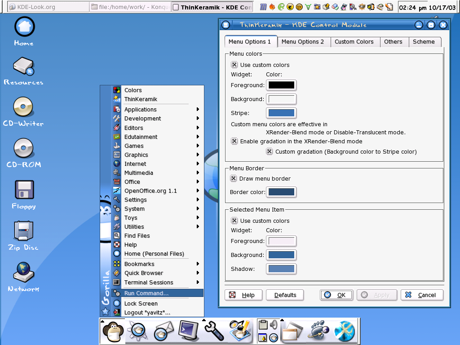Expand the Multimedia submenu

tap(158, 172)
